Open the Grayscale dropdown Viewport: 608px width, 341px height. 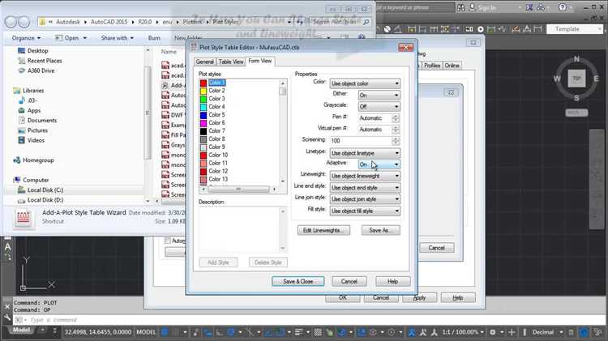click(379, 106)
